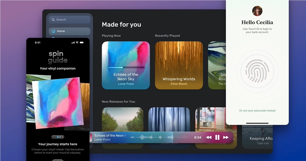This screenshot has width=306, height=161.
Task: Click the small album thumbnail in the player bar
Action: (91, 137)
